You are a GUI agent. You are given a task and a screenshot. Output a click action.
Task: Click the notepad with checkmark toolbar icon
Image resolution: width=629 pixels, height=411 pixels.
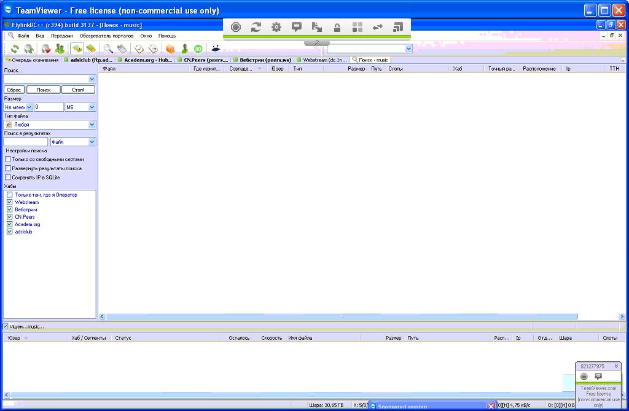[139, 49]
